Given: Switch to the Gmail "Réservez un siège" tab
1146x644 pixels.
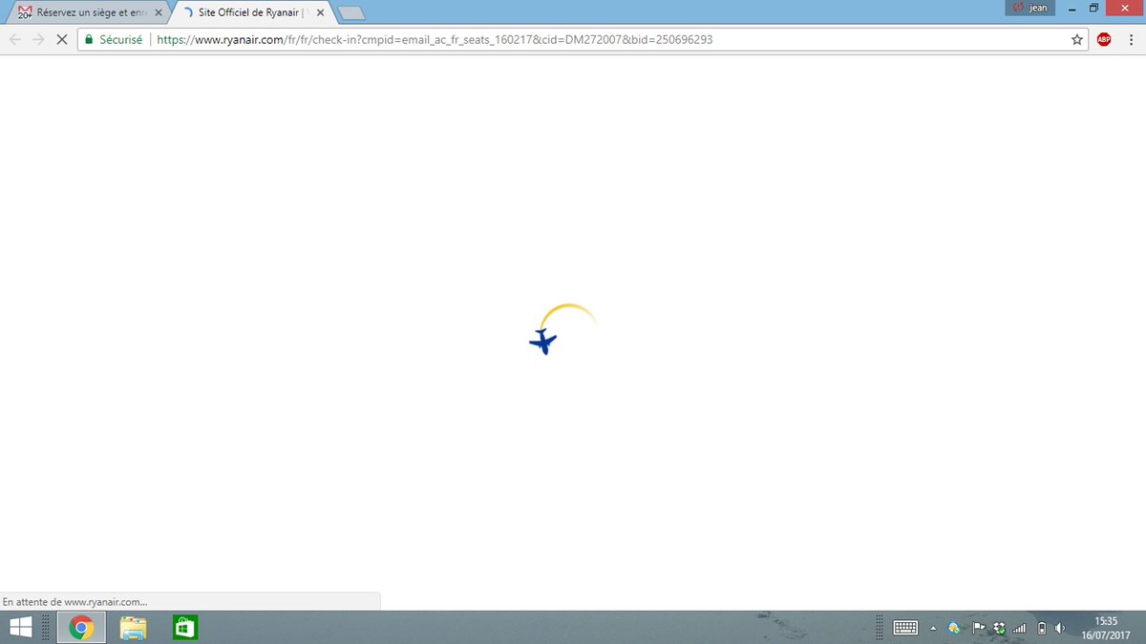Looking at the screenshot, I should (x=91, y=13).
